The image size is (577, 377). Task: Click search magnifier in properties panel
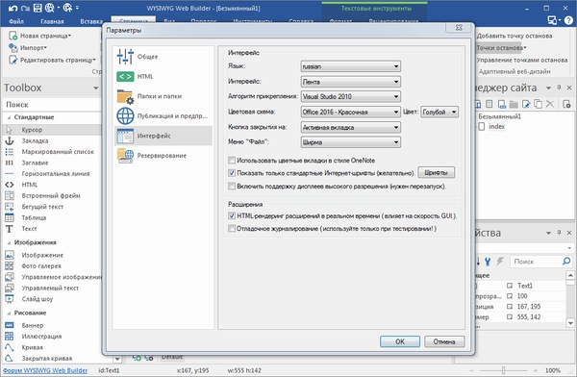(x=566, y=262)
